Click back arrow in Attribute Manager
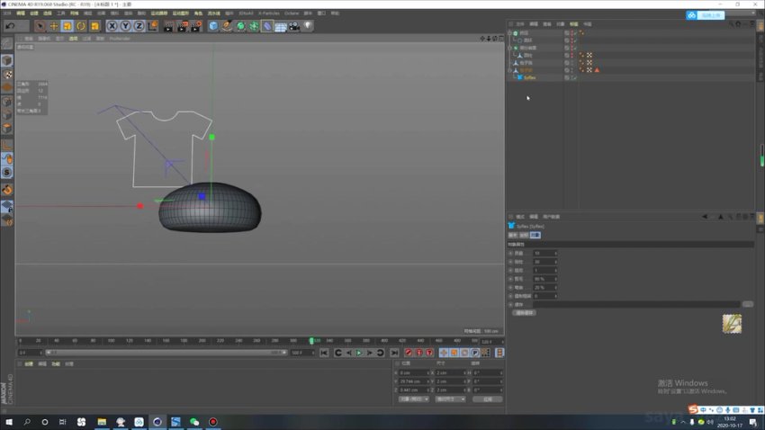765x430 pixels. point(705,217)
